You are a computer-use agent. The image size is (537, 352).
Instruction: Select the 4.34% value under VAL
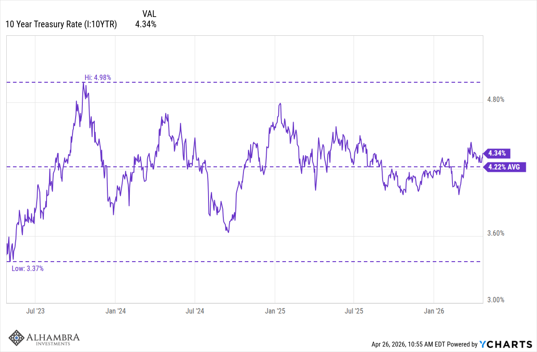(145, 25)
